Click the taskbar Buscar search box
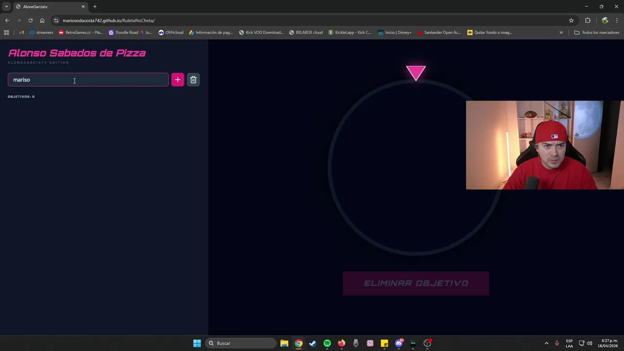This screenshot has height=351, width=624. point(241,343)
